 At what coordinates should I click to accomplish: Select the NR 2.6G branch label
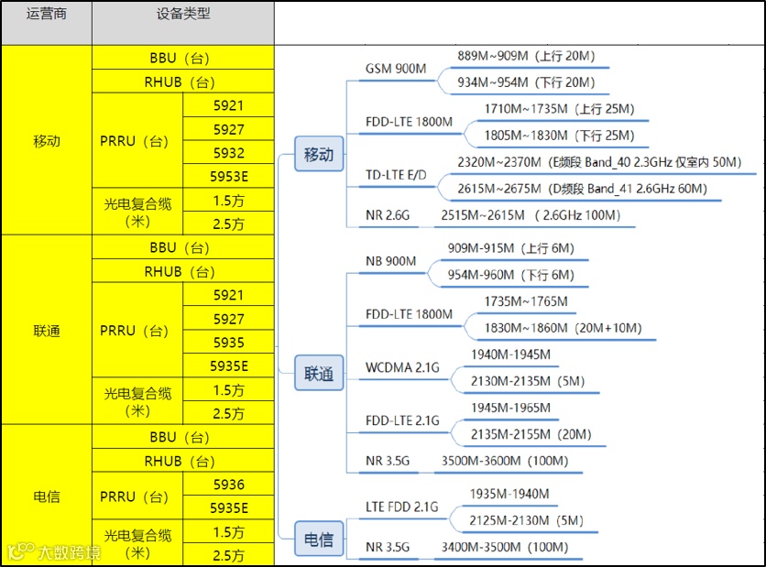pyautogui.click(x=388, y=215)
